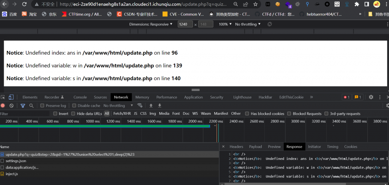The image size is (389, 185).
Task: Show more DevTools tabs chevron
Action: pos(312,97)
